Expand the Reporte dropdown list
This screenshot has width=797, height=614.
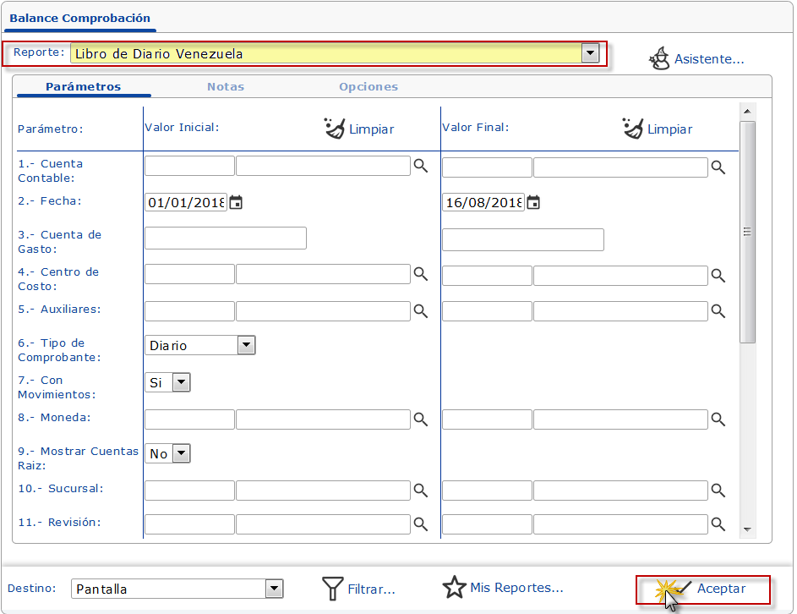591,53
